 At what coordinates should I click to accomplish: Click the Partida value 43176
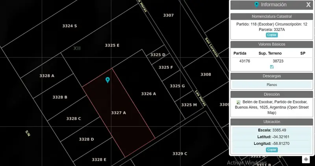point(245,61)
